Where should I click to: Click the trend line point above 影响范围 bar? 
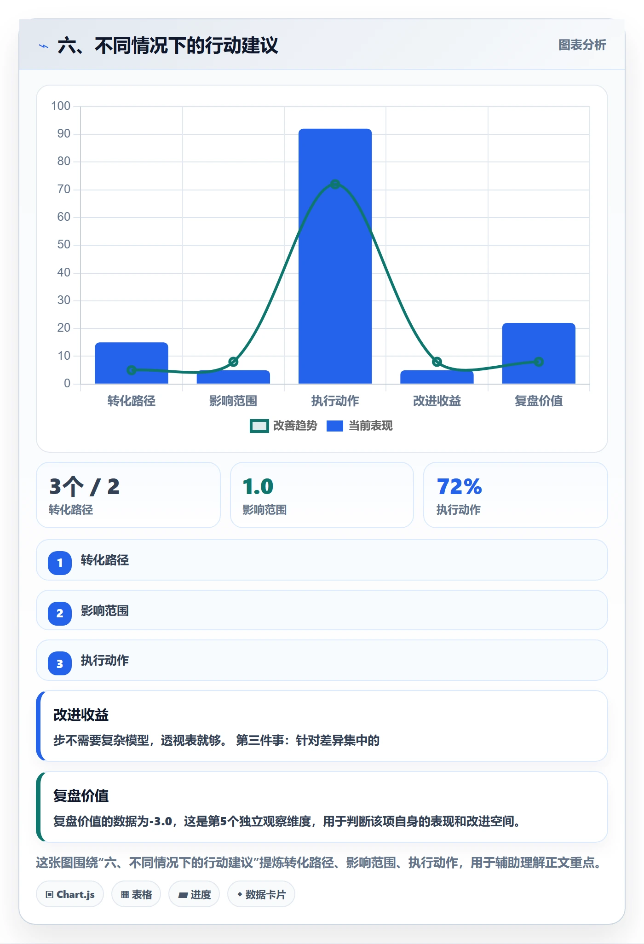[x=233, y=362]
